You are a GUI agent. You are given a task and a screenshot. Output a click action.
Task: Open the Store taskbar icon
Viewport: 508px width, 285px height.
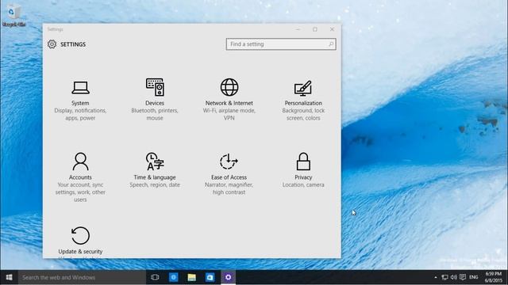[210, 277]
